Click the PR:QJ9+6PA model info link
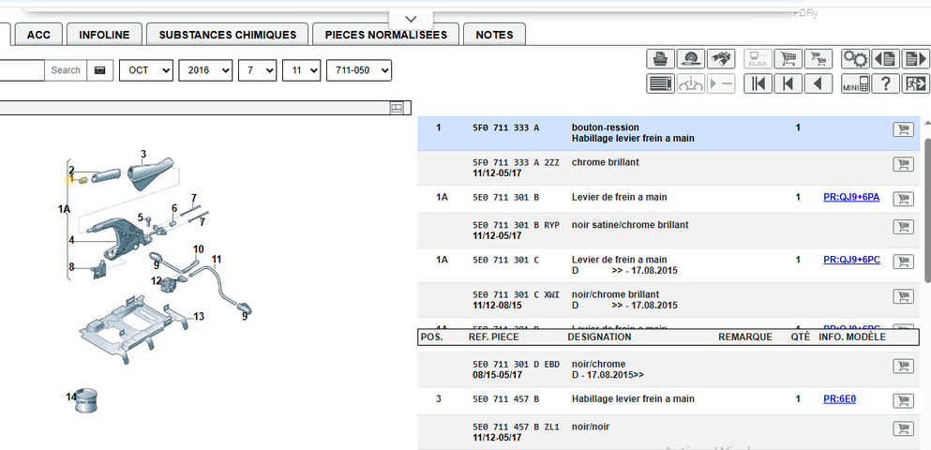The width and height of the screenshot is (931, 450). [x=851, y=197]
